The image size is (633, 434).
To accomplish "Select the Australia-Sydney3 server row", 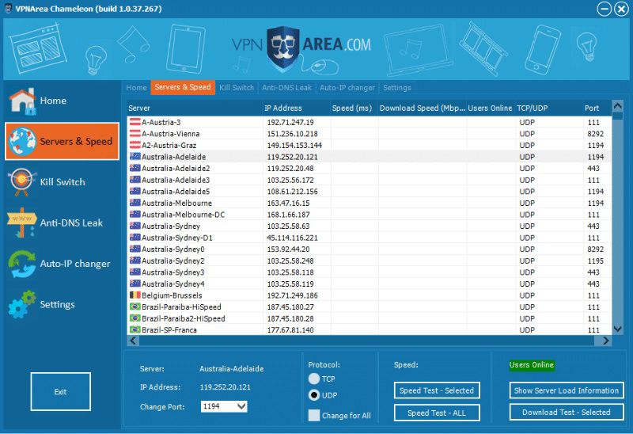I will [370, 272].
